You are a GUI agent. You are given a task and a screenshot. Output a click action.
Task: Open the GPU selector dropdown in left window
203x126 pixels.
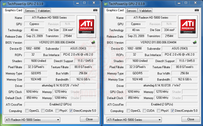[x=32, y=120]
